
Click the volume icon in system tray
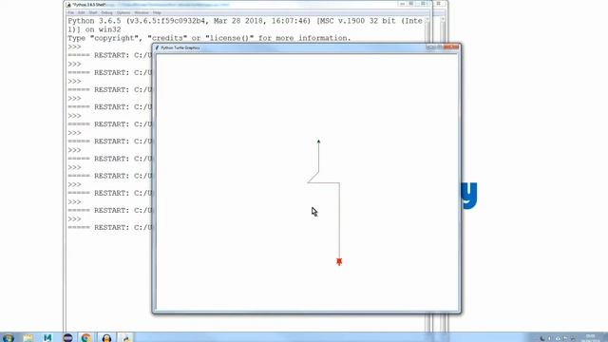549,338
